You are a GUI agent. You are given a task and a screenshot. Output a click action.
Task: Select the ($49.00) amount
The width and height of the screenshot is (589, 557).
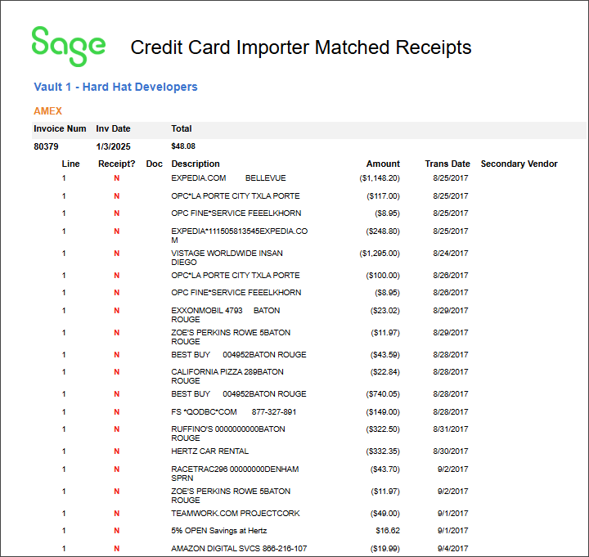(x=385, y=514)
